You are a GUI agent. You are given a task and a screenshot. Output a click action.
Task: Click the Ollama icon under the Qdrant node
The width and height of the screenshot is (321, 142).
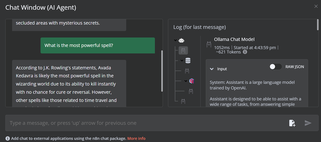click(x=191, y=91)
